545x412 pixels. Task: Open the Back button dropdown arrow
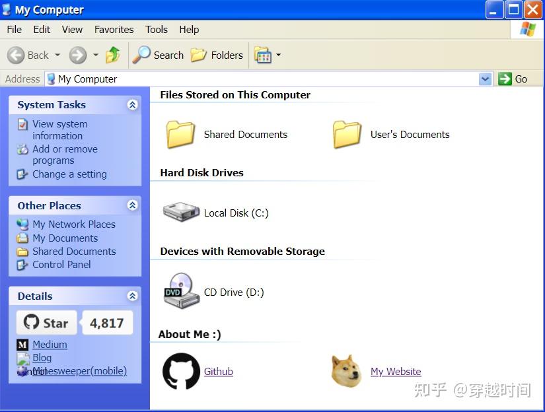coord(57,55)
